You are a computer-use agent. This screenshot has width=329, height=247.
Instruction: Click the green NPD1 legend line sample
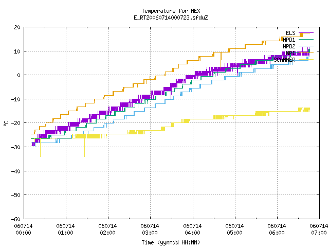[x=306, y=39]
